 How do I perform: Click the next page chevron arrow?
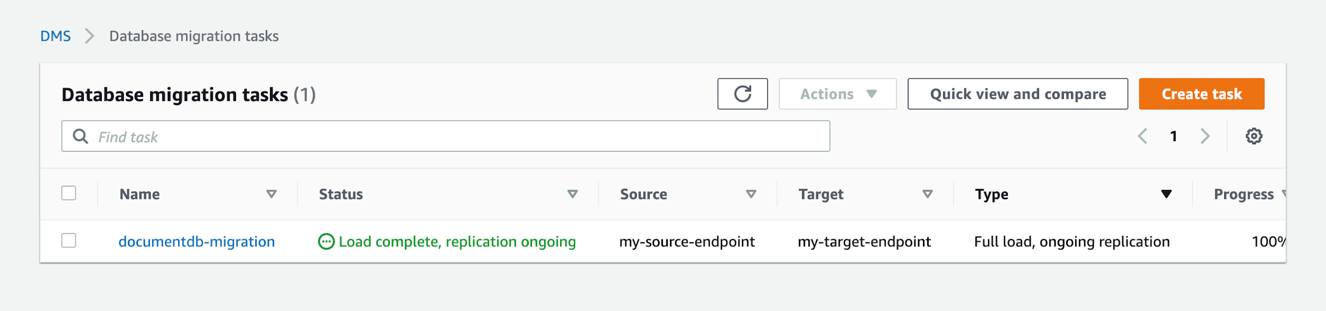point(1205,136)
